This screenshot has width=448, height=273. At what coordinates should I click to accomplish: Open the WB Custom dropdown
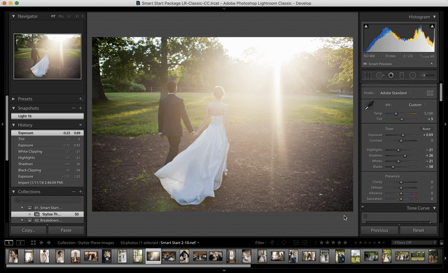point(417,105)
